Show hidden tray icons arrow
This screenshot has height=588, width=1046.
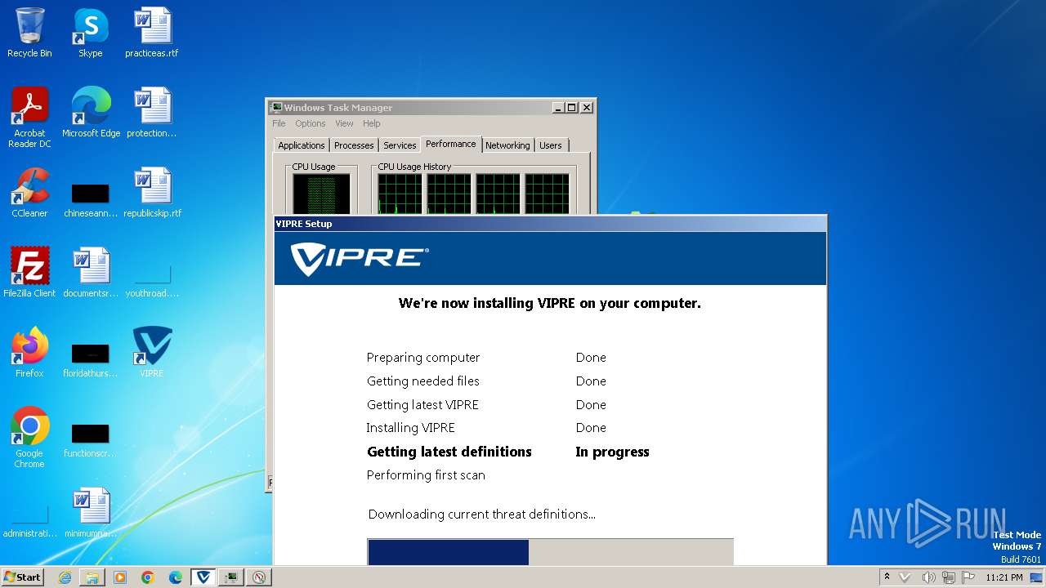pyautogui.click(x=887, y=577)
